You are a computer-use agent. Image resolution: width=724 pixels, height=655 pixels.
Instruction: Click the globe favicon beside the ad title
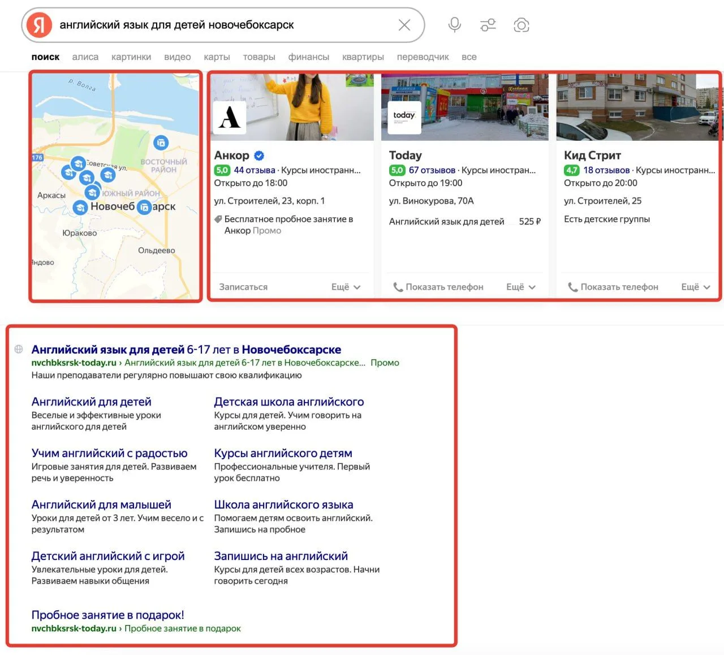point(19,349)
